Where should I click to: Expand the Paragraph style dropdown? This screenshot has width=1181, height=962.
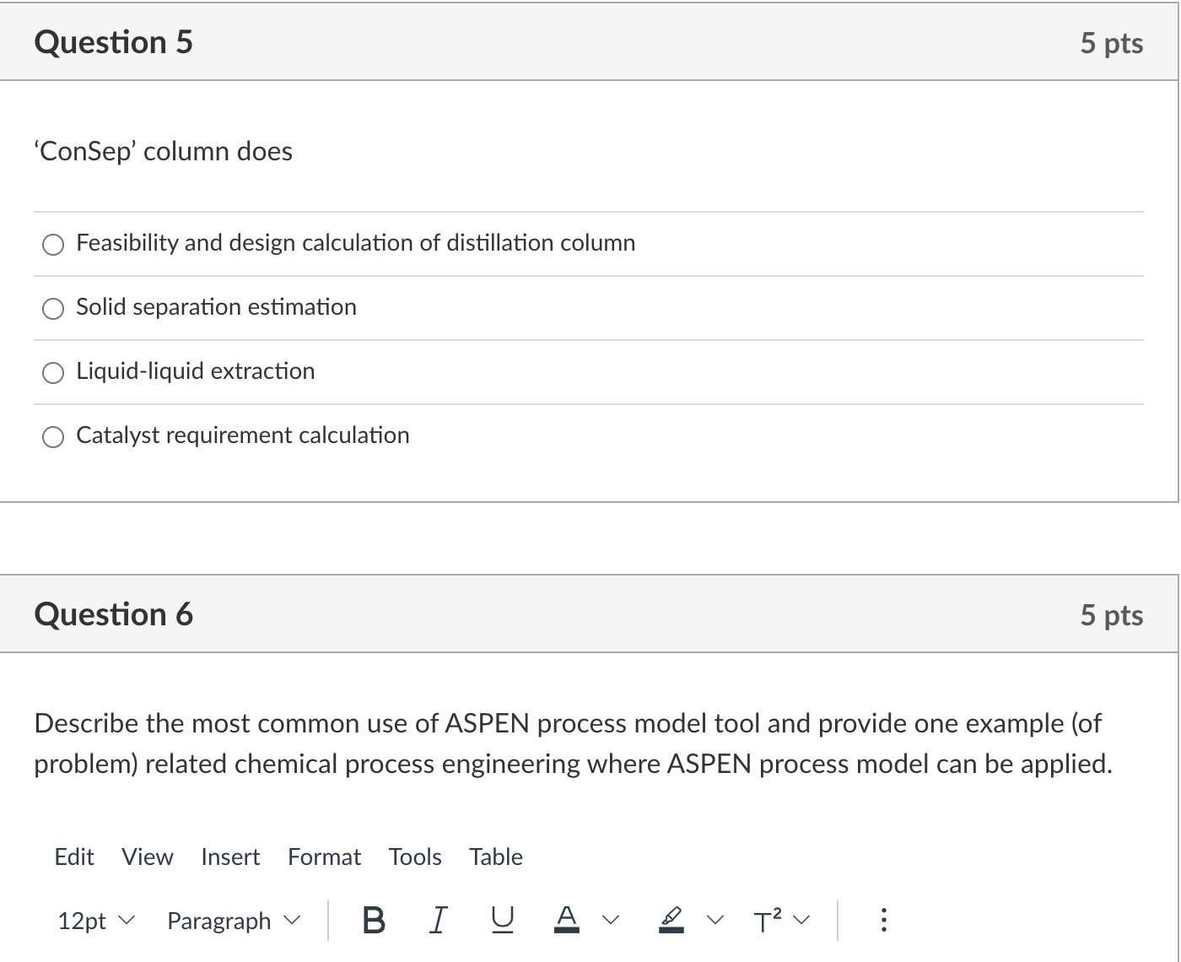tap(233, 921)
